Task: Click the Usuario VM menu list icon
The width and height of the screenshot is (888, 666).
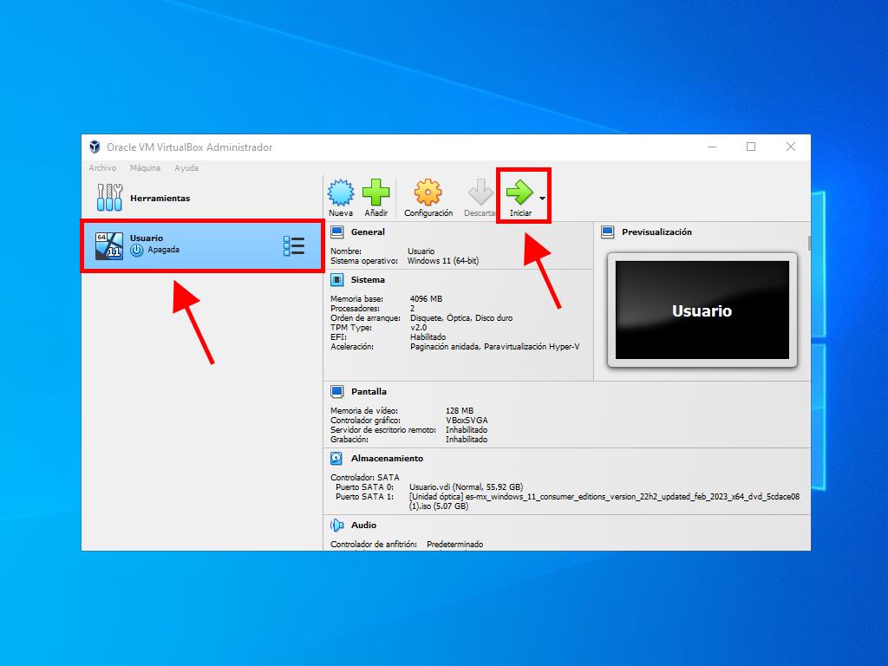Action: pos(294,246)
